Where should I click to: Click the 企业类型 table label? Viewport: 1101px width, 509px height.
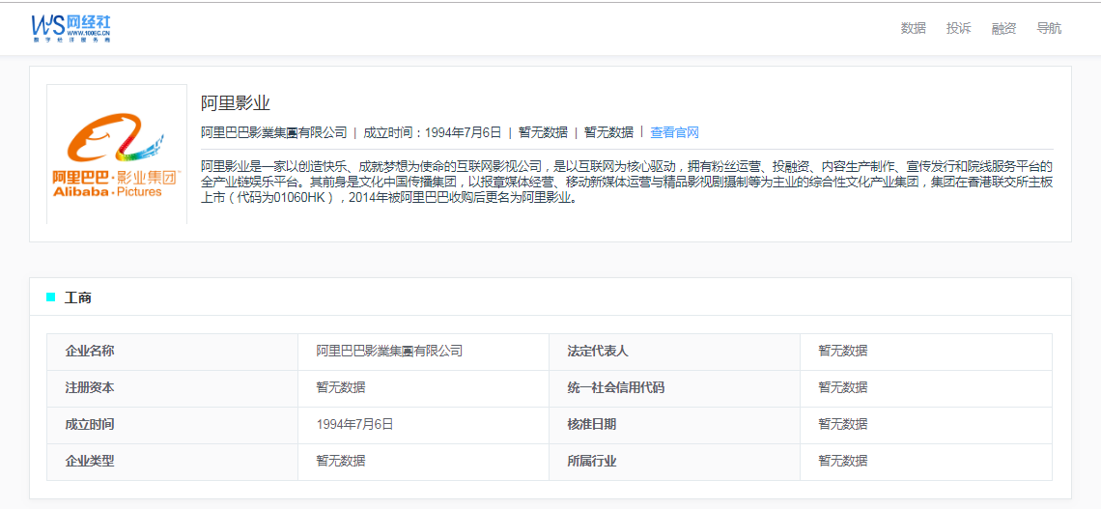89,462
